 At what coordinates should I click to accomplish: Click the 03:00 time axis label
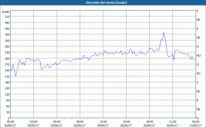pyautogui.click(x=33, y=122)
